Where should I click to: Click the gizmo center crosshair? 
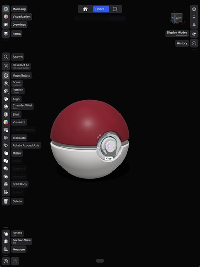[109, 146]
